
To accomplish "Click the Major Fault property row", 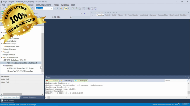I will click(x=22, y=79).
